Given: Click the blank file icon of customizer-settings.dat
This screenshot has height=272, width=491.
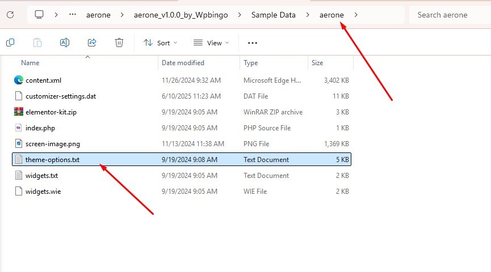Looking at the screenshot, I should (x=19, y=96).
